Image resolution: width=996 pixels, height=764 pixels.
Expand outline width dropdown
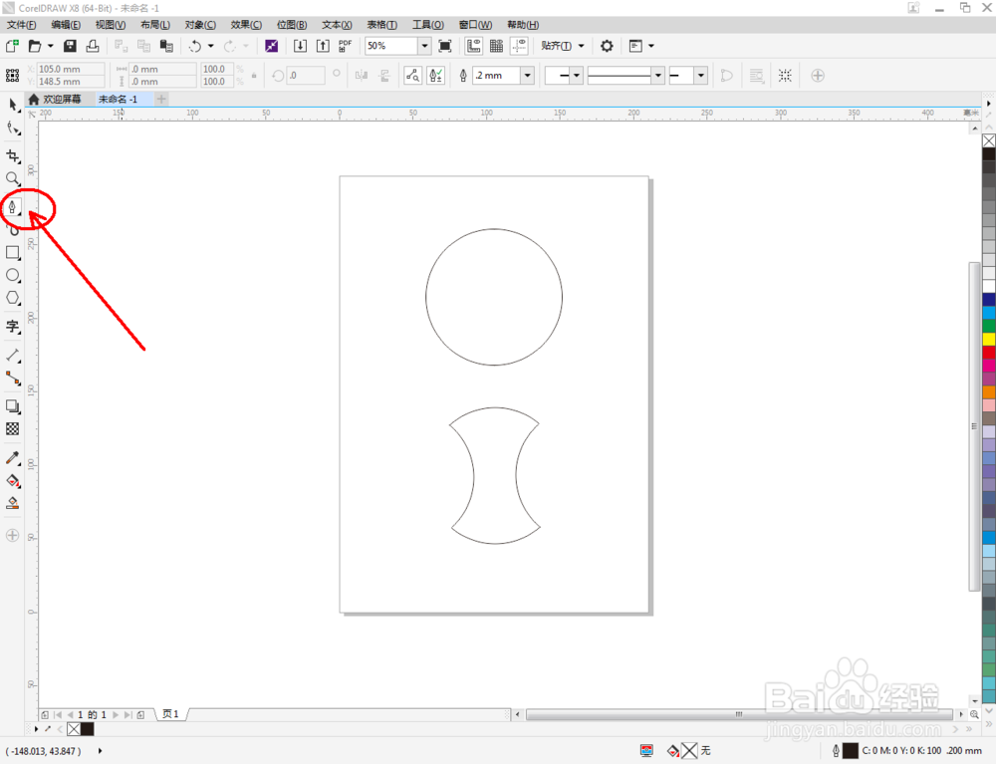point(527,76)
